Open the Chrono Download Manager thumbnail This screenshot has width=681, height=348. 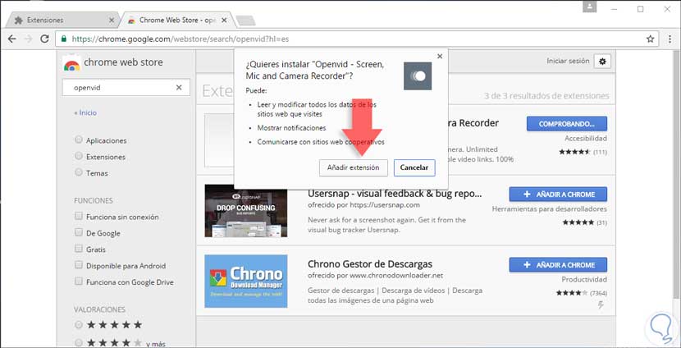click(246, 281)
